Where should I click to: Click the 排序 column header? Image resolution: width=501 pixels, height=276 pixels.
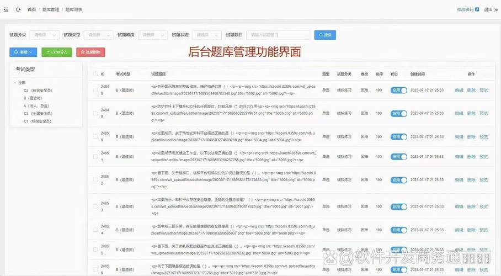click(x=379, y=74)
